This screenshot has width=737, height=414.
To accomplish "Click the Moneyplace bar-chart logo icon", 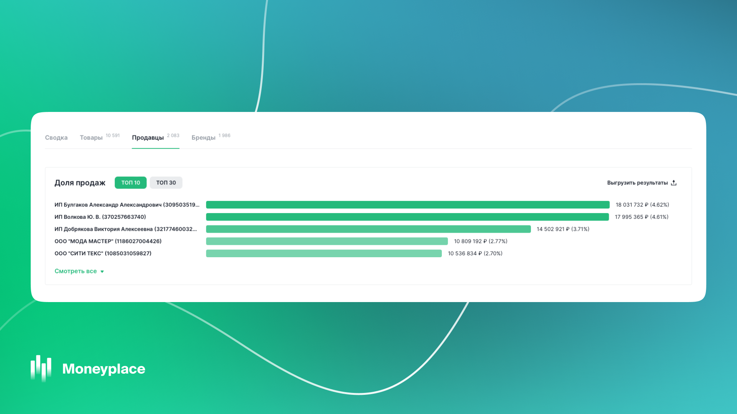I will [41, 368].
